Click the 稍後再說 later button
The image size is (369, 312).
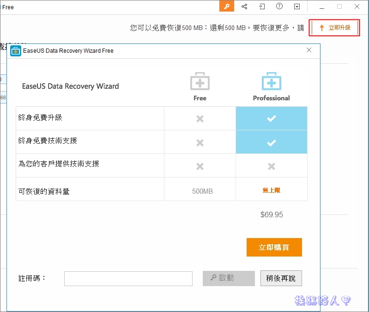click(281, 278)
